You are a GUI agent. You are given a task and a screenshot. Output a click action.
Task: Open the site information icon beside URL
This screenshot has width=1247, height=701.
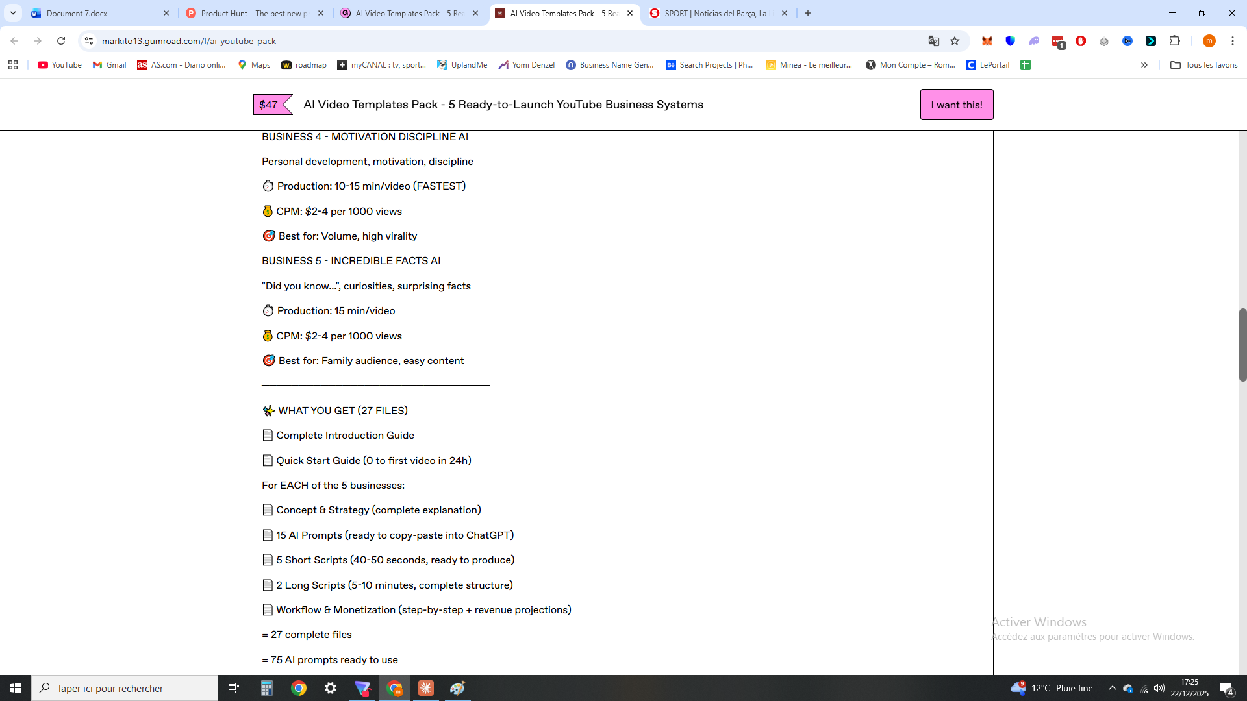(x=89, y=41)
